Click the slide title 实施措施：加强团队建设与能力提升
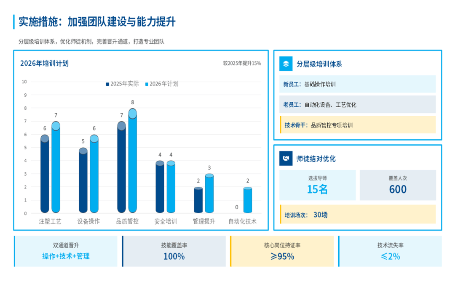The image size is (455, 284). tap(97, 22)
